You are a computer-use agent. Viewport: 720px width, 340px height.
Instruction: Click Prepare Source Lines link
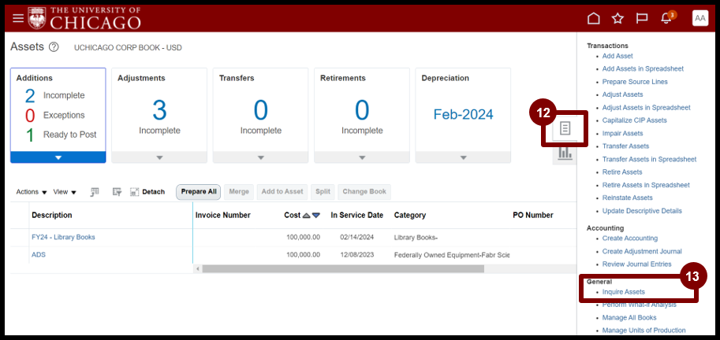coord(635,82)
